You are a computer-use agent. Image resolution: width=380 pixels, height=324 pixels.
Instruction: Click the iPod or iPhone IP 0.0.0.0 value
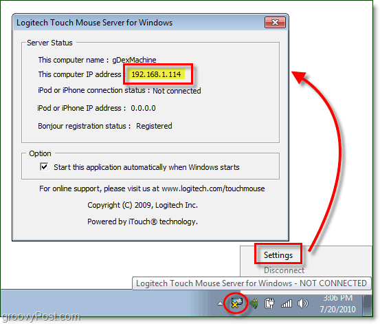(x=143, y=108)
